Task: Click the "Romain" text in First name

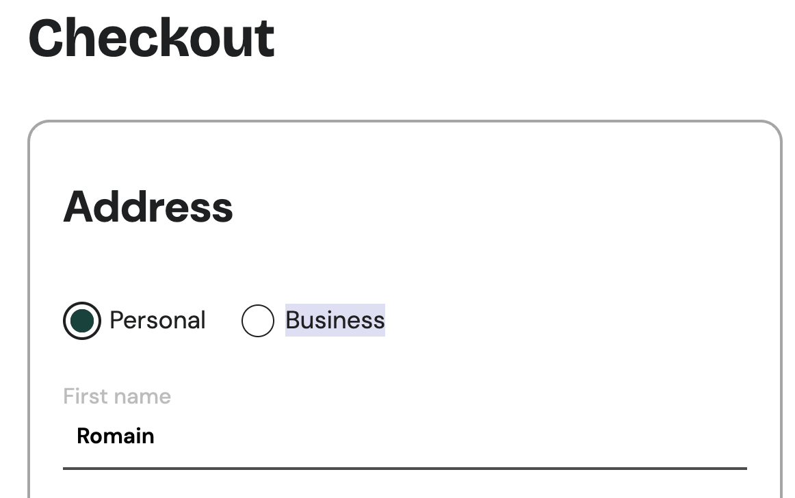Action: point(115,436)
